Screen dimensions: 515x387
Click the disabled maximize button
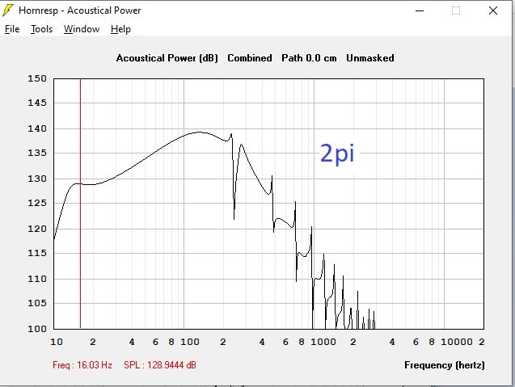456,11
